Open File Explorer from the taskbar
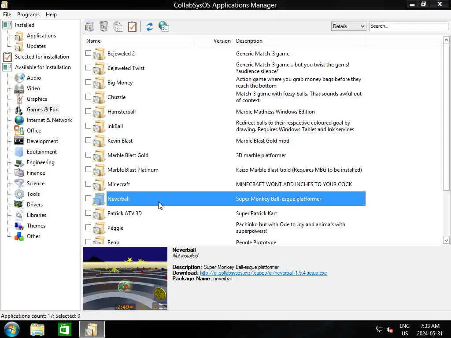Viewport: 451px width, 338px height. coord(37,330)
